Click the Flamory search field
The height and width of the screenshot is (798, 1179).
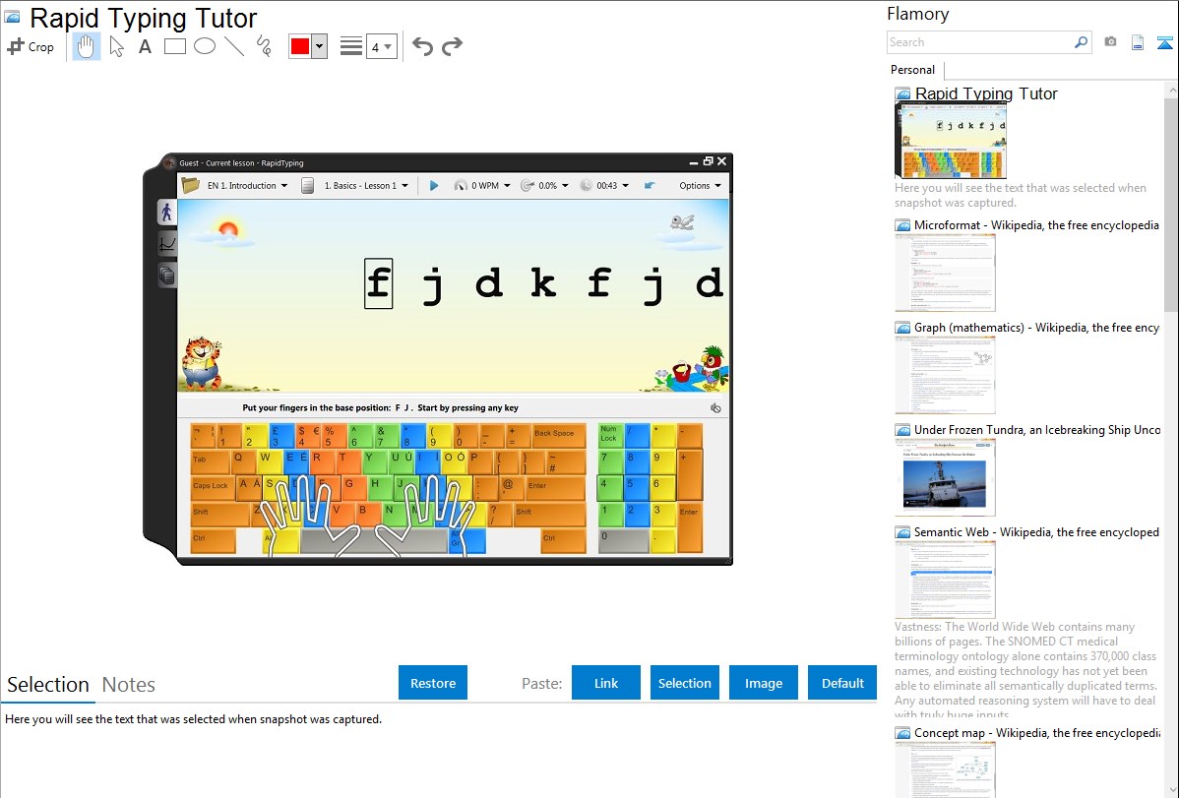point(979,42)
